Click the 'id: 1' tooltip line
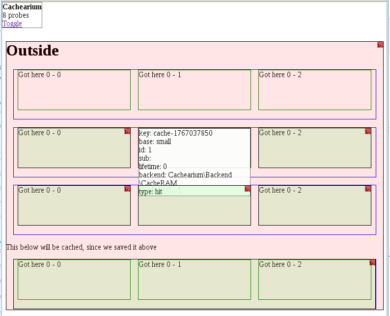Image resolution: width=390 pixels, height=316 pixels. point(145,150)
